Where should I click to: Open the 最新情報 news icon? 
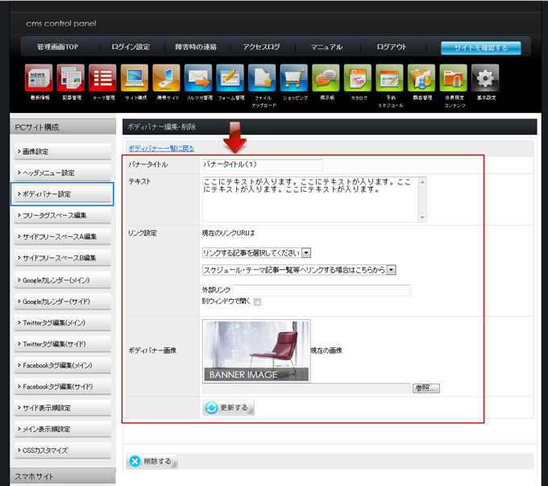click(x=39, y=78)
